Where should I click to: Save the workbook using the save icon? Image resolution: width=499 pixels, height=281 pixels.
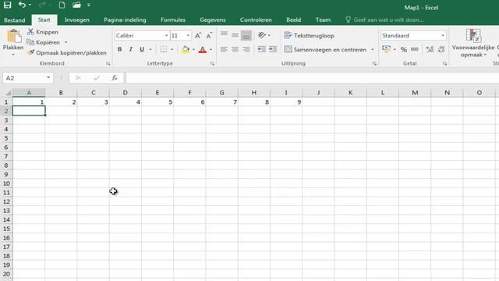click(7, 5)
